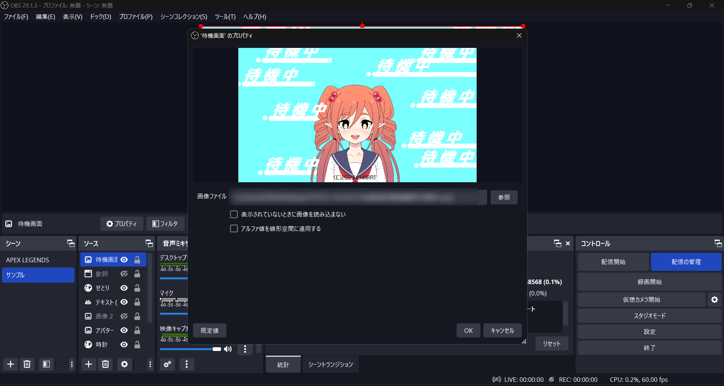The width and height of the screenshot is (724, 386).
Task: Click the globe icon of せとり source
Action: click(x=88, y=288)
